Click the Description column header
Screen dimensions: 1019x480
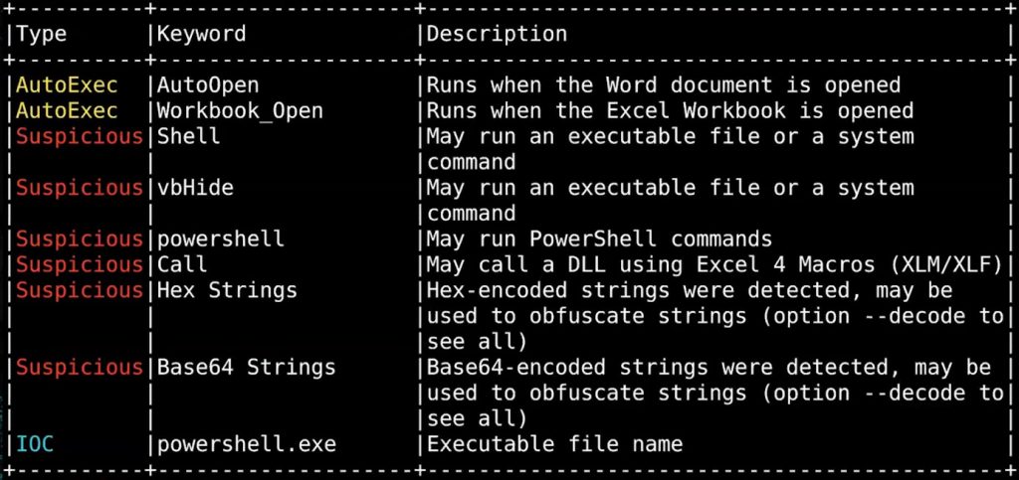pyautogui.click(x=497, y=34)
